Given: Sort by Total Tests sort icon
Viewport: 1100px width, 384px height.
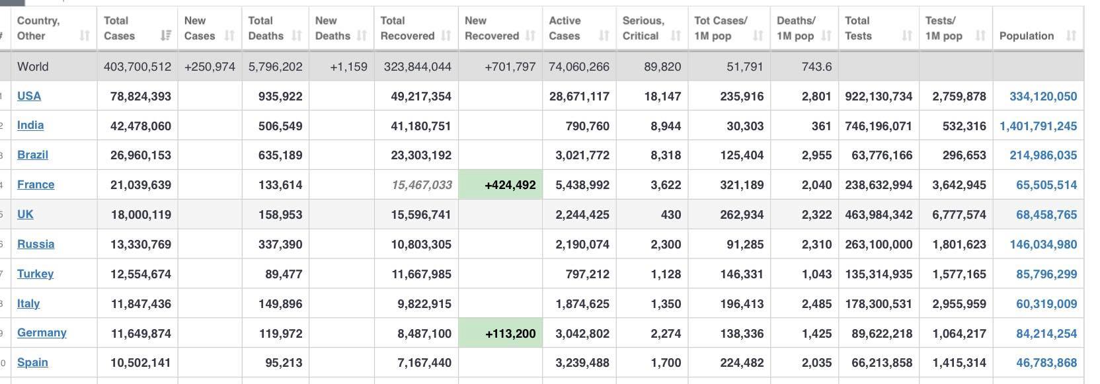Looking at the screenshot, I should tap(907, 36).
